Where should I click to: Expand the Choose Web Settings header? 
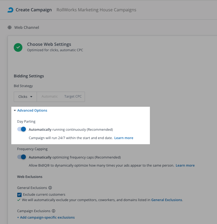[49, 44]
